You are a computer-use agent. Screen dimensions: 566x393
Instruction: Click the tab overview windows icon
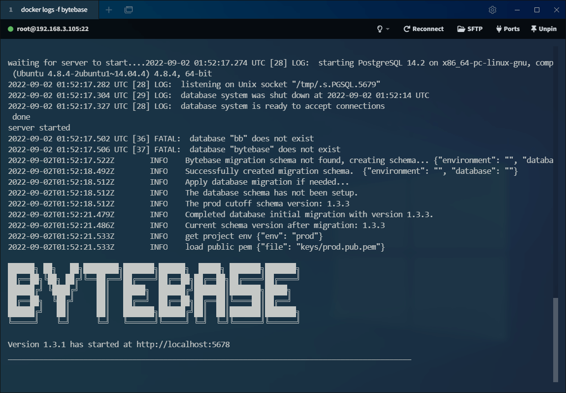129,10
